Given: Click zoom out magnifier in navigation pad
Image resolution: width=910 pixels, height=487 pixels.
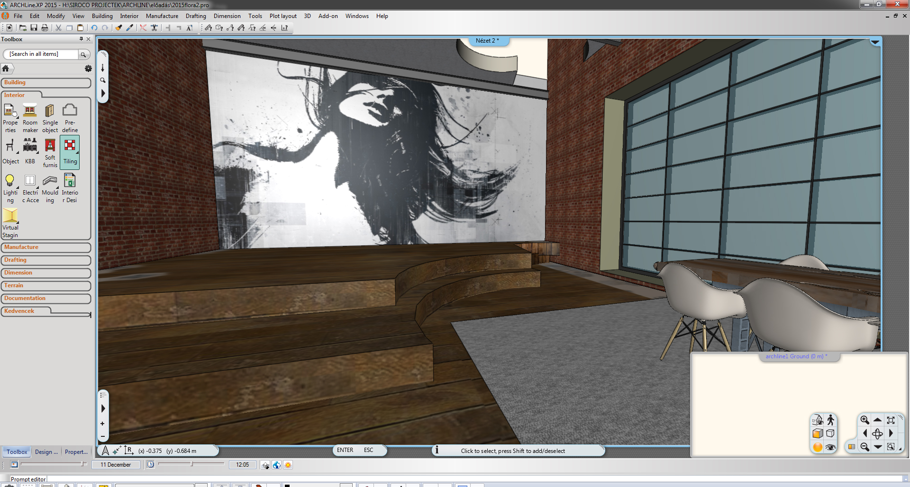Looking at the screenshot, I should (864, 447).
